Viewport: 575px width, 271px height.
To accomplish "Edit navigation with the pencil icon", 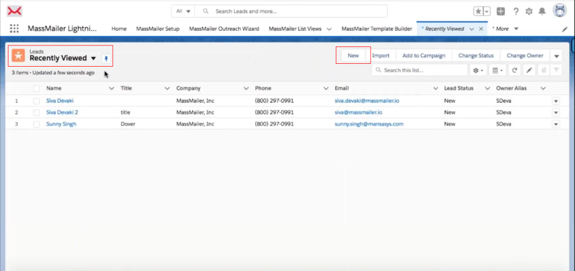I will [x=565, y=29].
